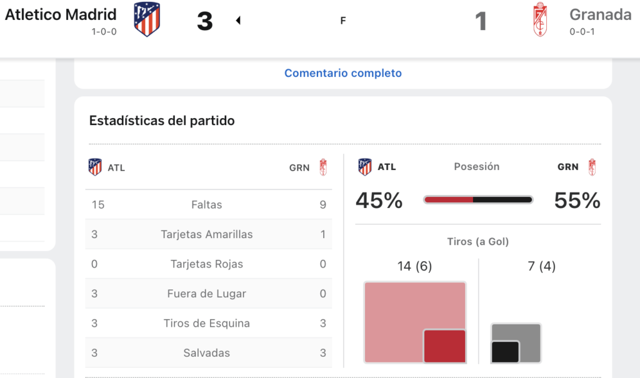Click the GRN logo in stats table
Image resolution: width=640 pixels, height=378 pixels.
click(x=323, y=167)
